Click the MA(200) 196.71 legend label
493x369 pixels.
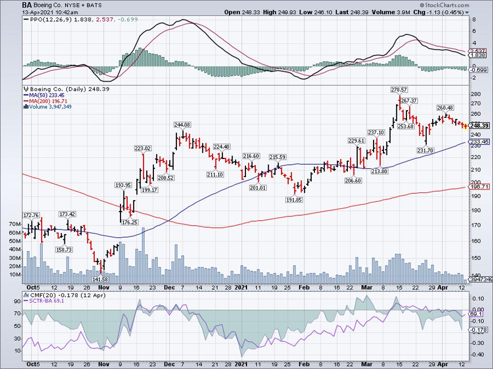[48, 101]
